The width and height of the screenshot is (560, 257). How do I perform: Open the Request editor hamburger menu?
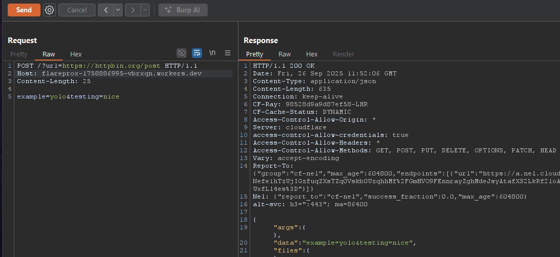228,53
